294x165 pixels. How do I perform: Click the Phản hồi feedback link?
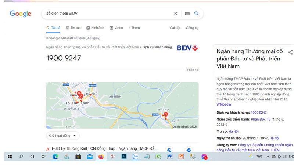pos(193,70)
